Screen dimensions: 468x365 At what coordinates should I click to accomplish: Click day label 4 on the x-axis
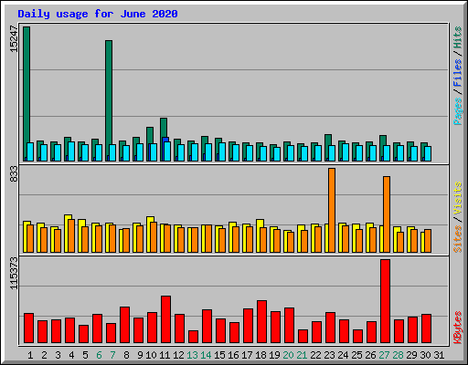[71, 355]
